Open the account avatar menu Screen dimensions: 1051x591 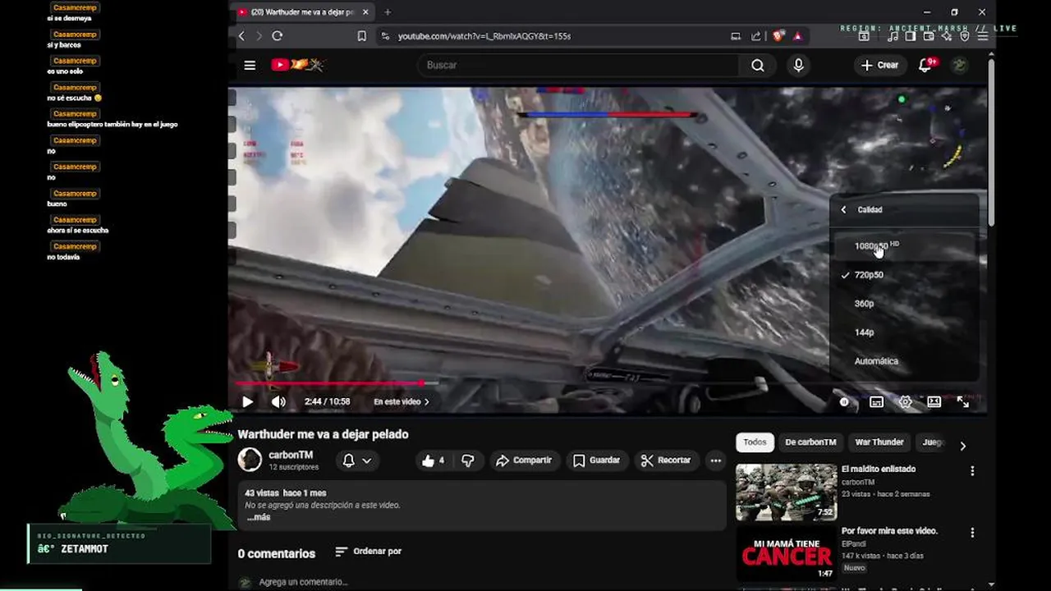click(959, 65)
